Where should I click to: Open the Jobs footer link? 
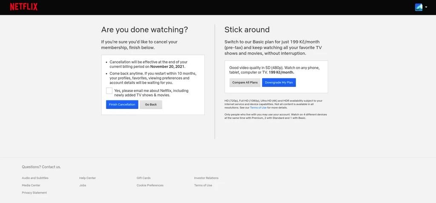(83, 185)
